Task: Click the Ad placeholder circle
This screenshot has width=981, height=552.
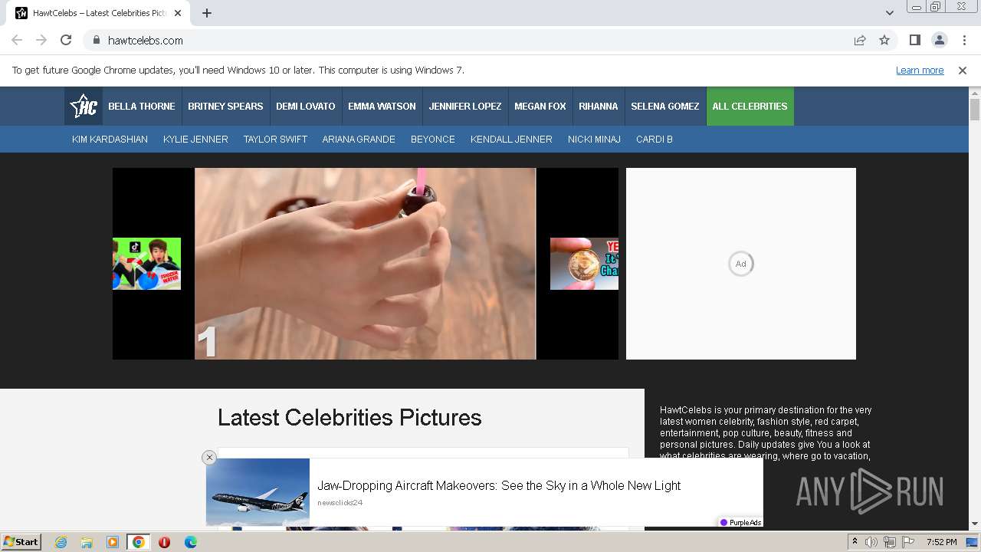Action: [x=741, y=264]
